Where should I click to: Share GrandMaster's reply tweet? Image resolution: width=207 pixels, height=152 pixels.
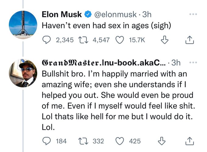tap(190, 141)
